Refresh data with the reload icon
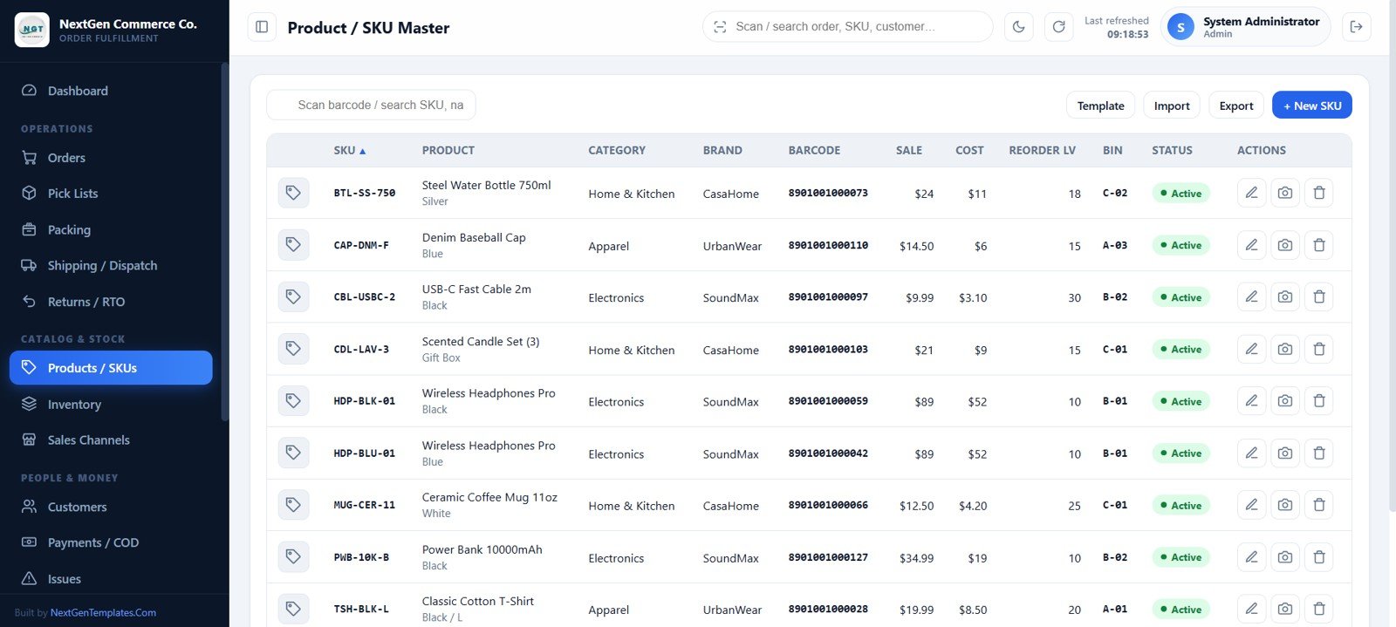Image resolution: width=1396 pixels, height=627 pixels. 1058,27
